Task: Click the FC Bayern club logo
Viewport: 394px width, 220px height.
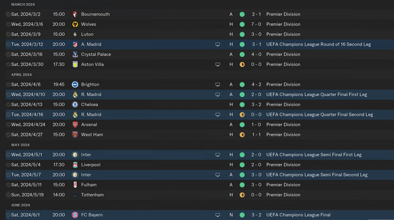Action: [x=75, y=215]
